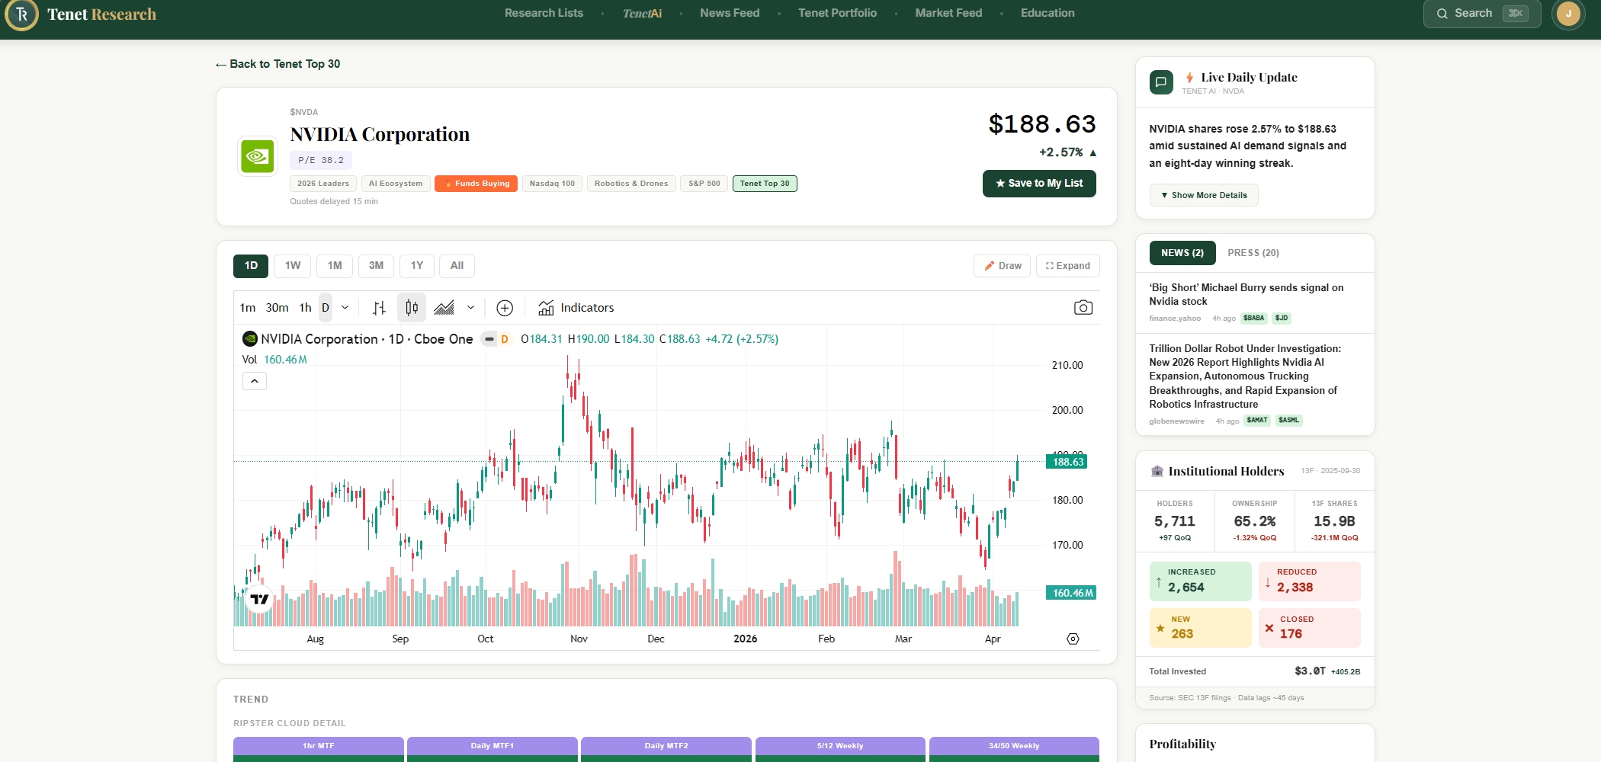
Task: Click Save to My List button
Action: 1039,184
